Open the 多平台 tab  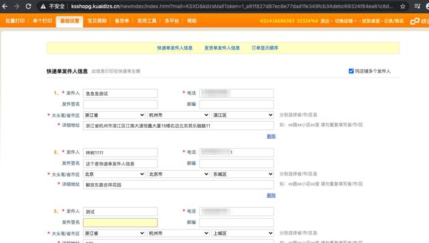click(172, 21)
